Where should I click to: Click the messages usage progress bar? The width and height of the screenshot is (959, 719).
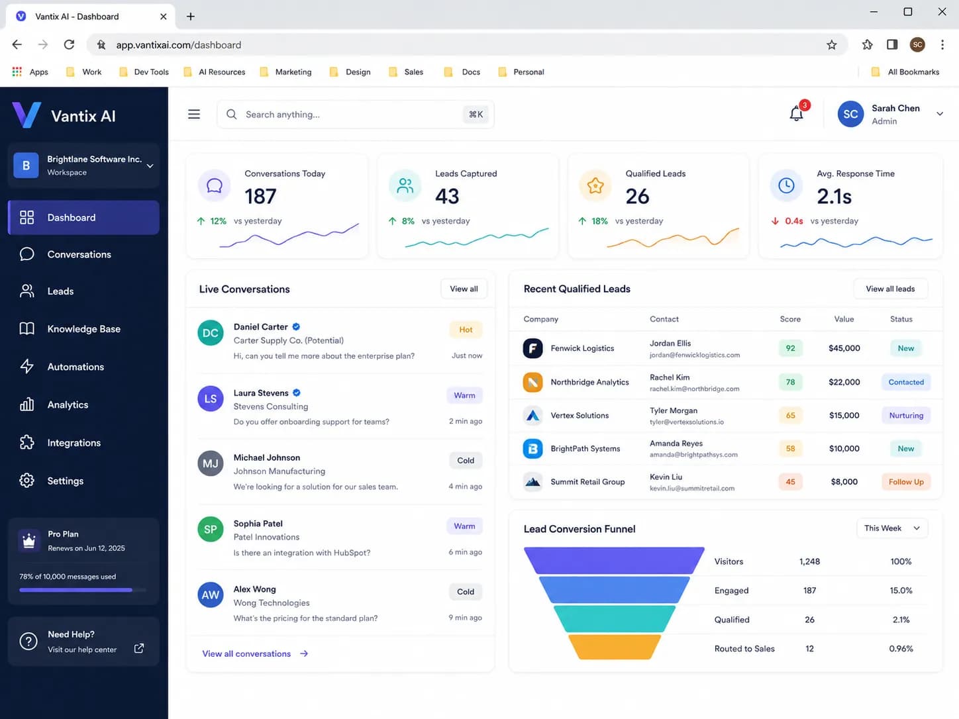(x=83, y=590)
